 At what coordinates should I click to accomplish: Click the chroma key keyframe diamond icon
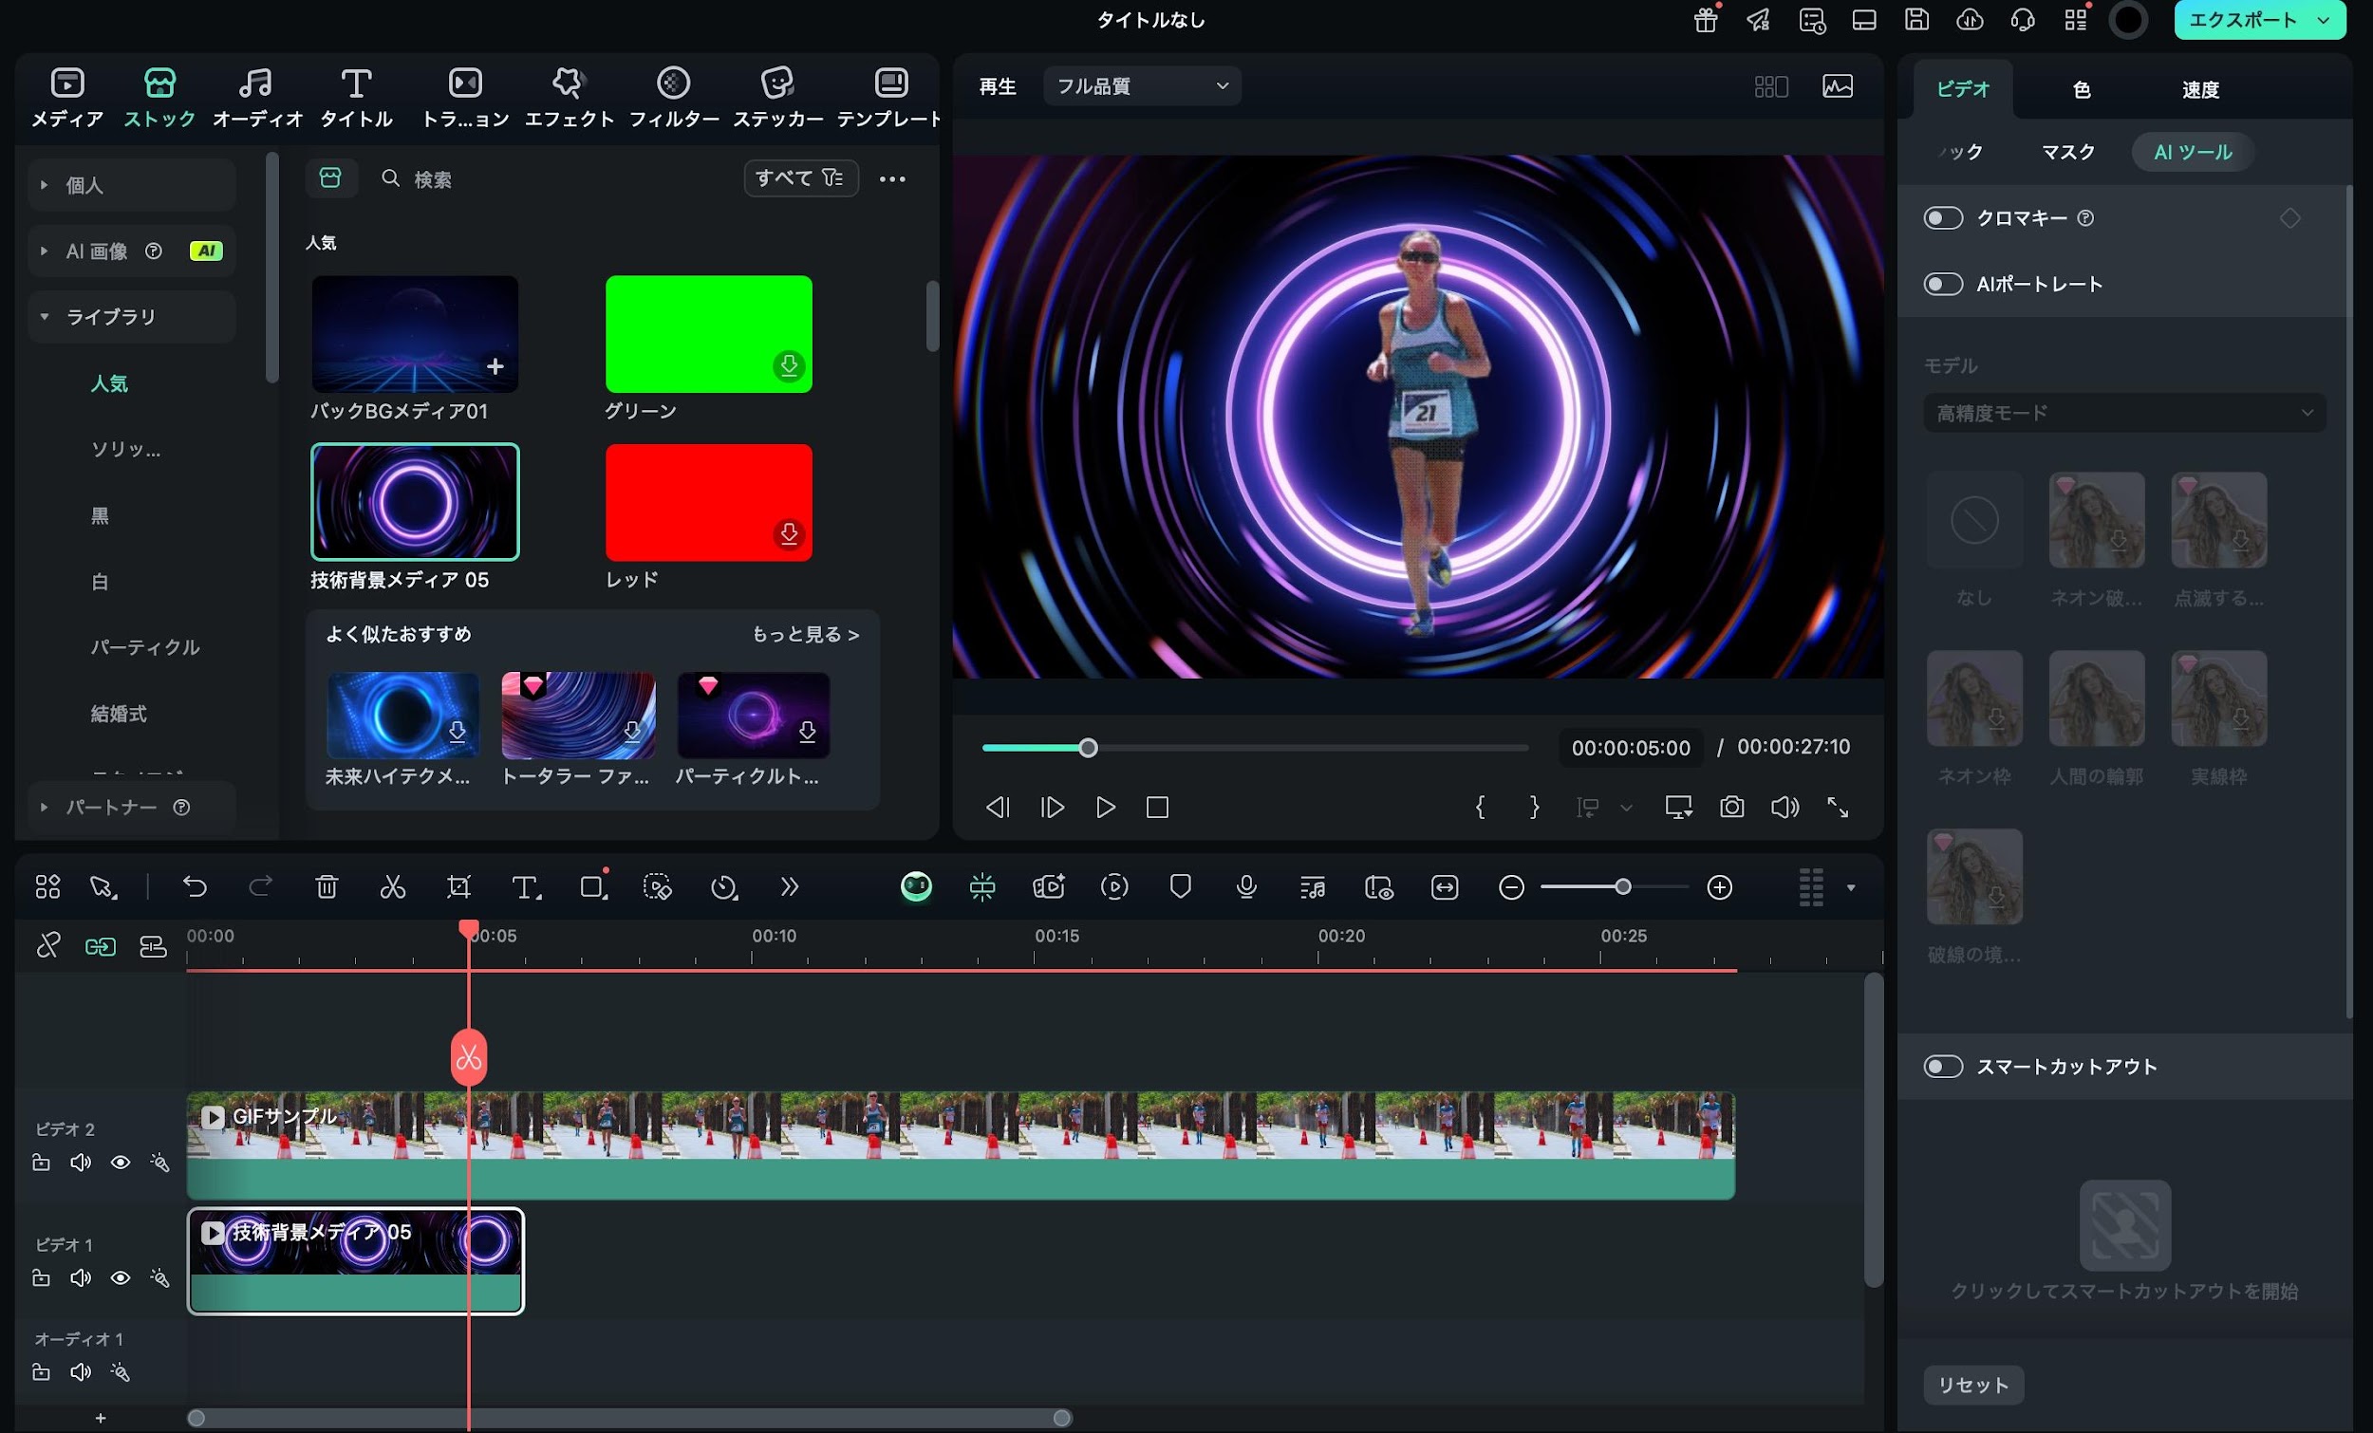(x=2289, y=217)
